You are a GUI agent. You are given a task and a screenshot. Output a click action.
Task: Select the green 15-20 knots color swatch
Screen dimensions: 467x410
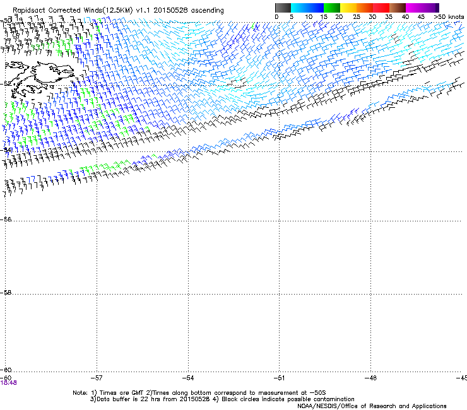tap(332, 8)
